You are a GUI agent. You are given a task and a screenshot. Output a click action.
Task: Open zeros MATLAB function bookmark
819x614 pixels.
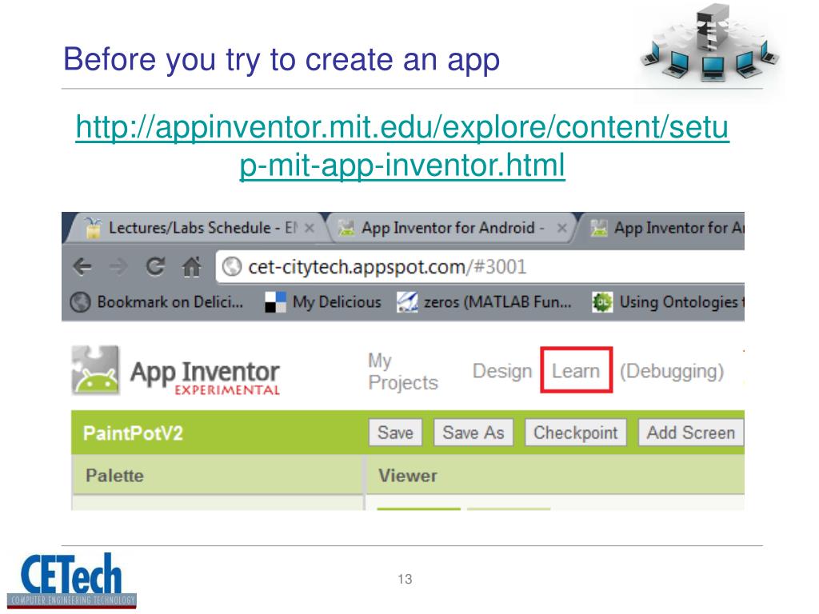pos(484,301)
